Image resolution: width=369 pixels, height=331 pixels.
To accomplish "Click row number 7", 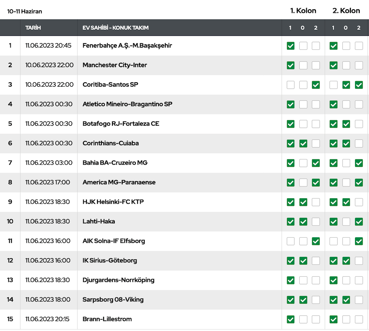I will tap(10, 163).
